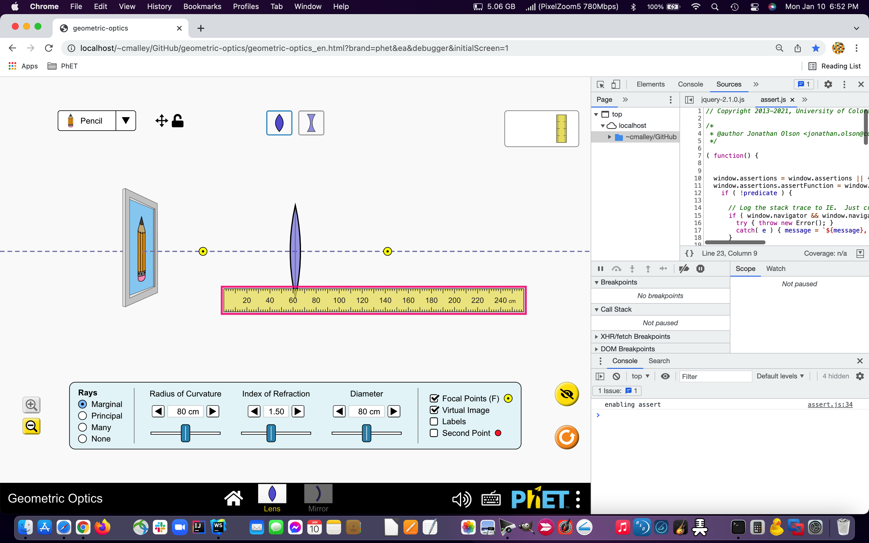Mute sound using the speaker icon
869x543 pixels.
pyautogui.click(x=461, y=499)
